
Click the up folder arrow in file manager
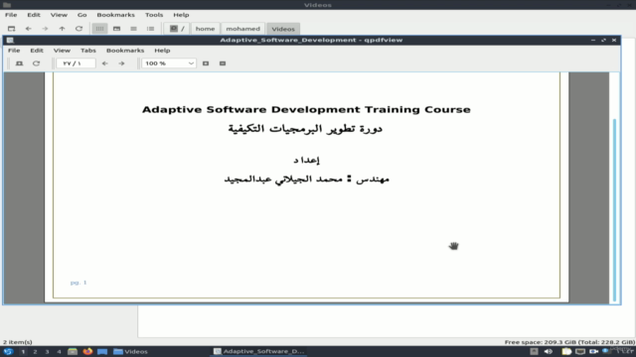(62, 29)
